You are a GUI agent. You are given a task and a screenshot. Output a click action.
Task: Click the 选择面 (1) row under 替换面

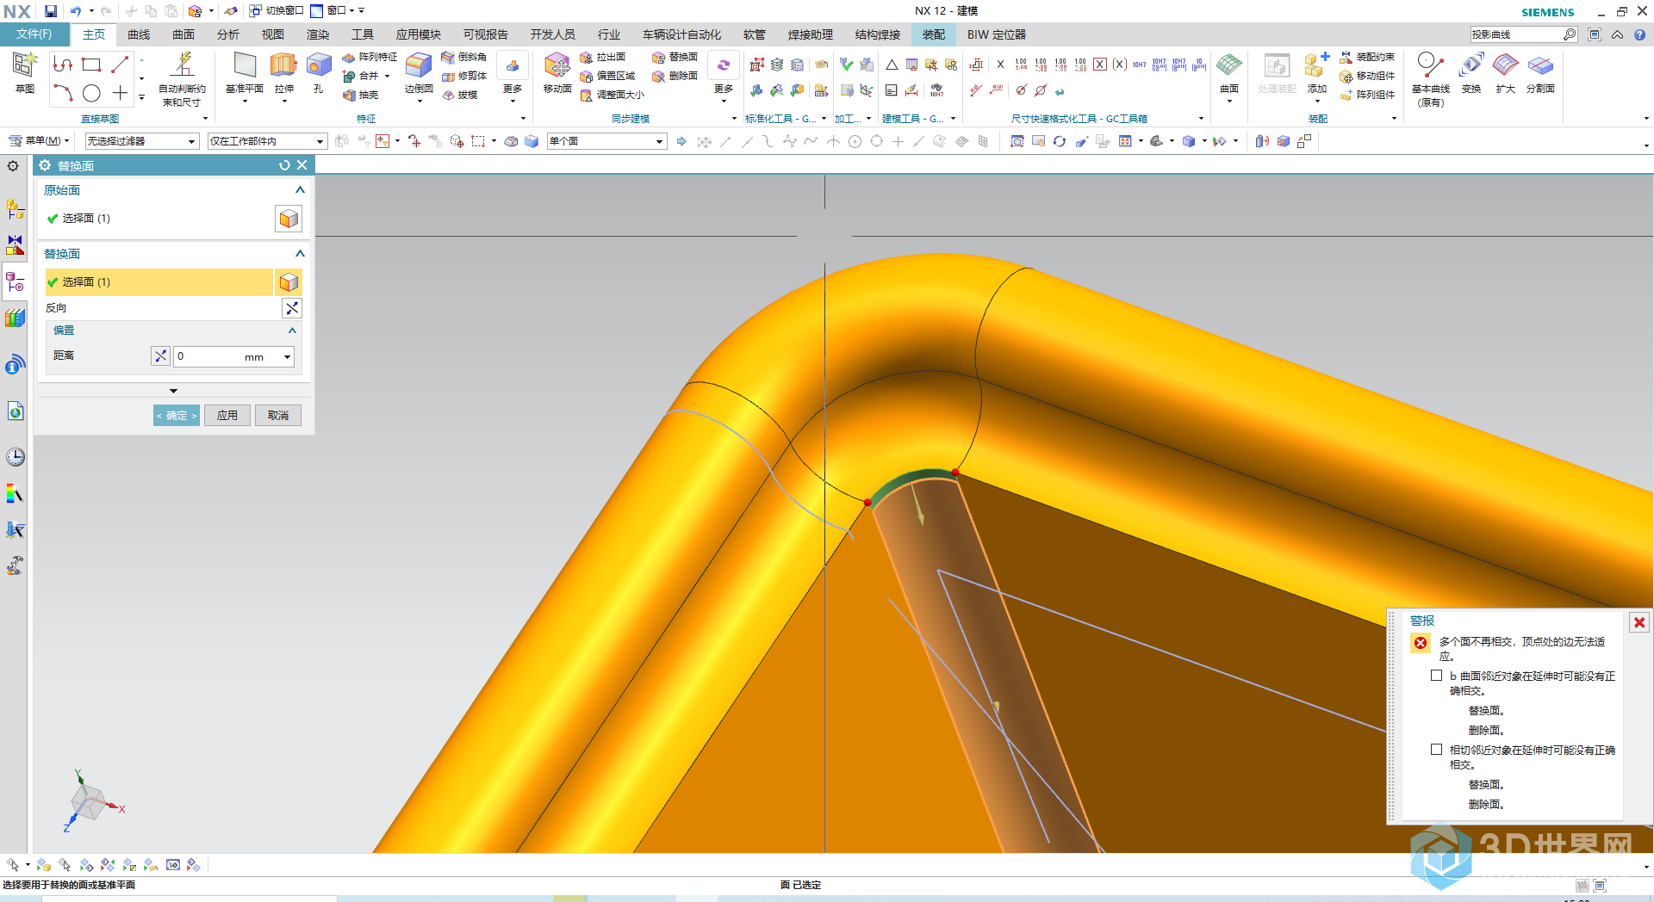pyautogui.click(x=159, y=282)
